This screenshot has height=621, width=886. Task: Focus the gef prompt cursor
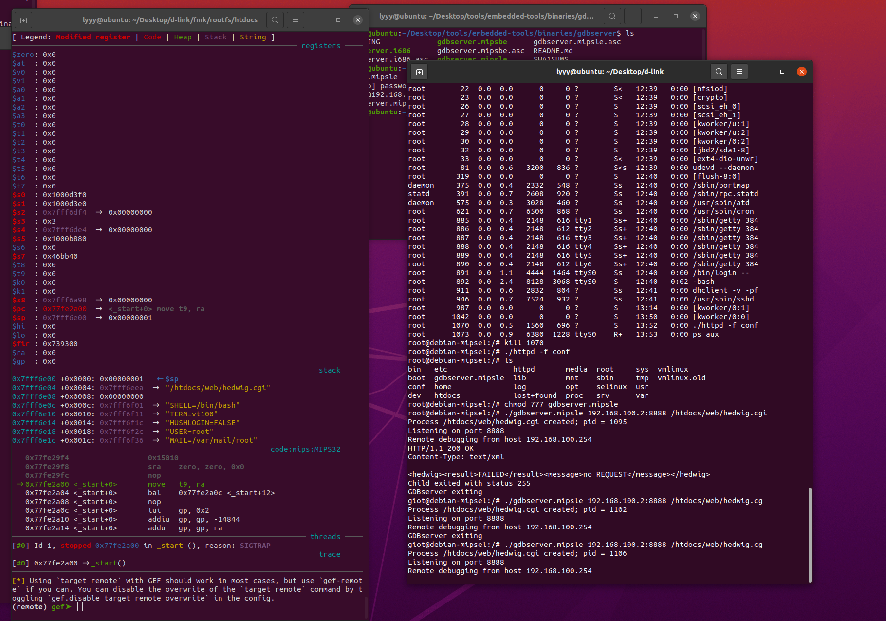(x=80, y=607)
